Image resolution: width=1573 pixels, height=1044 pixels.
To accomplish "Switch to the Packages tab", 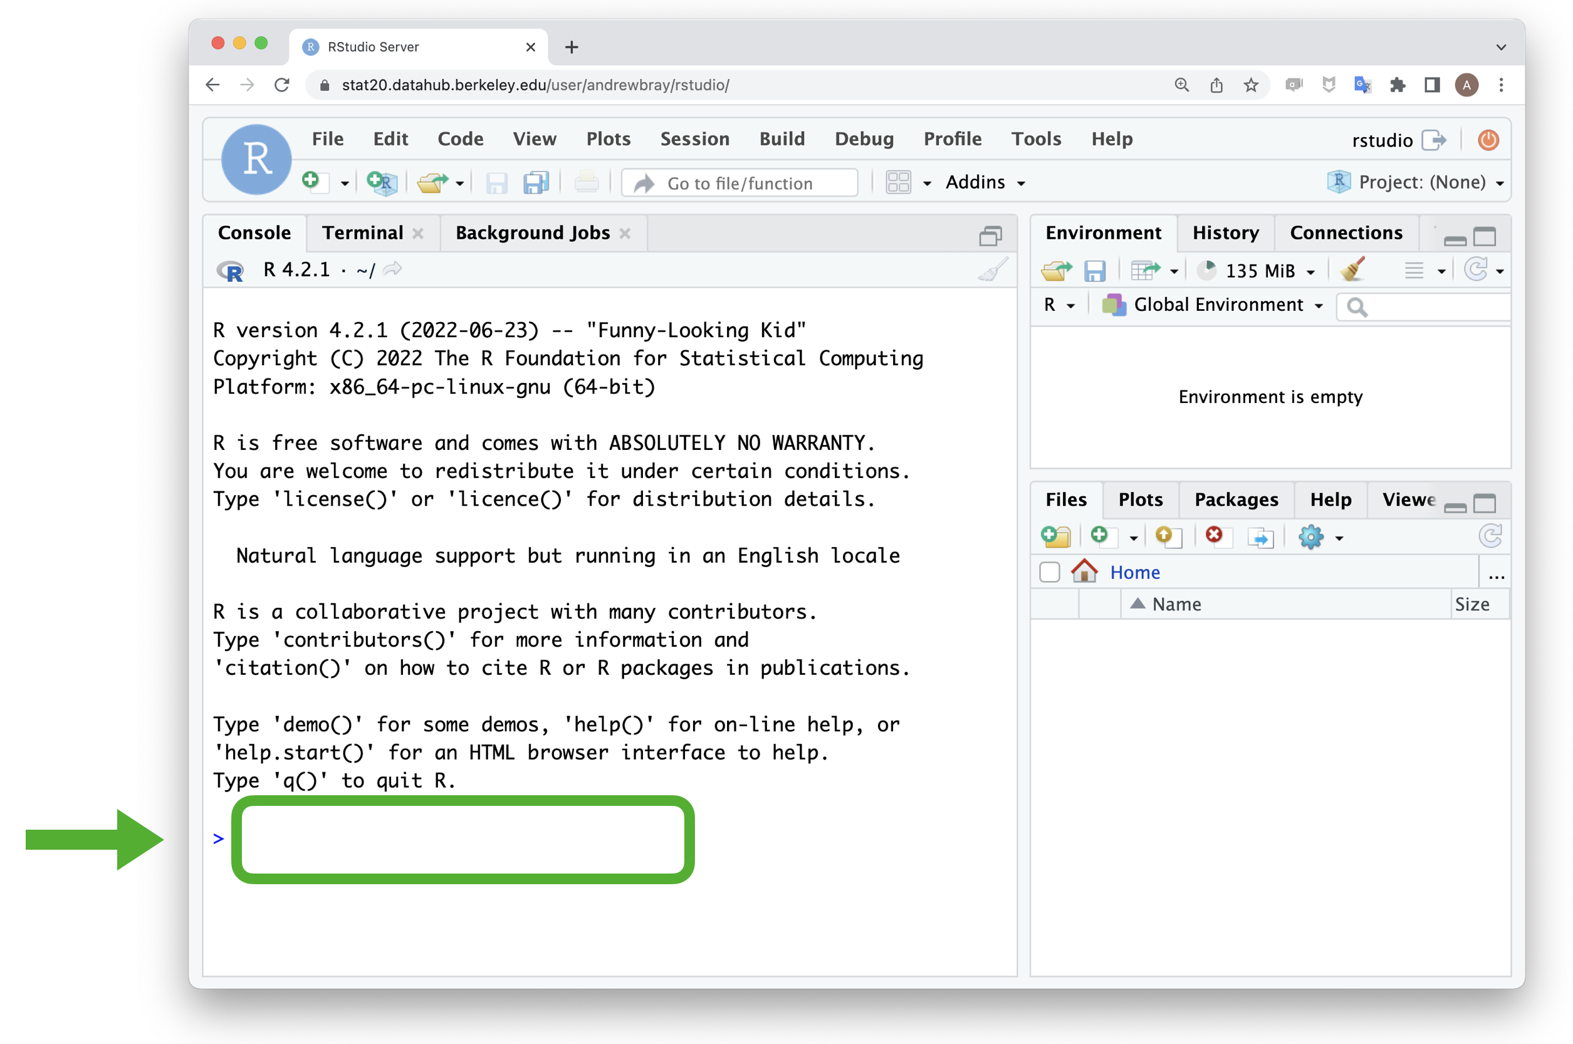I will pos(1235,499).
